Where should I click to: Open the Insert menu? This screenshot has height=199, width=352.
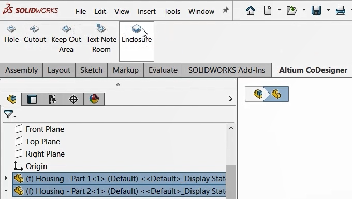coord(146,11)
